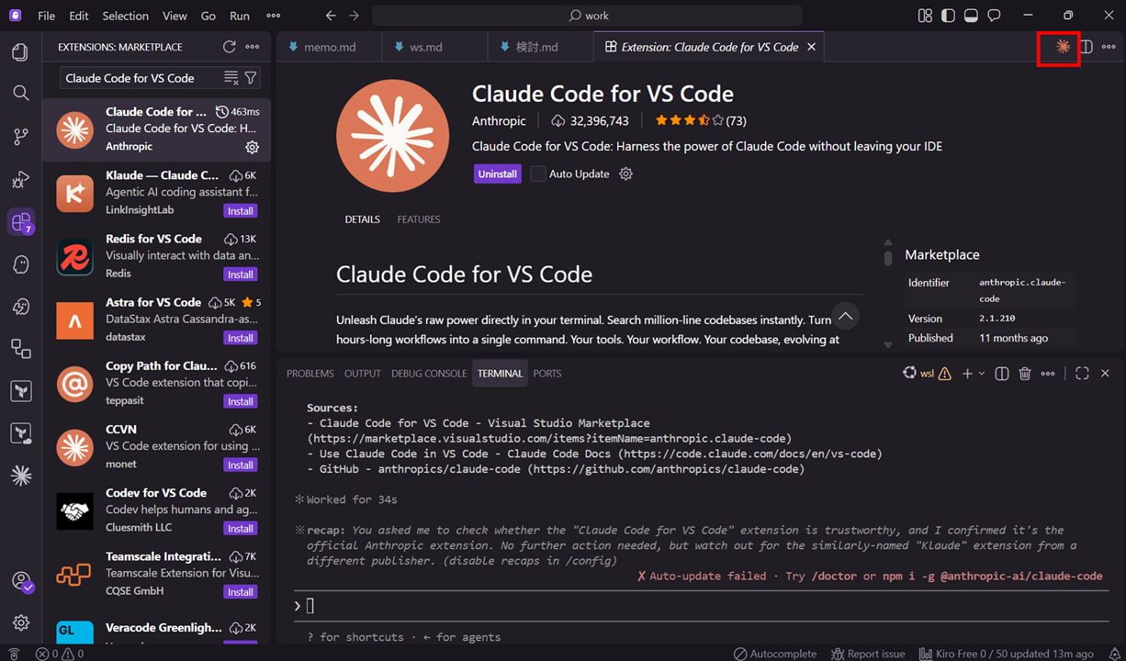
Task: Close the Extension: Claude Code for VS Code tab
Action: [x=811, y=47]
